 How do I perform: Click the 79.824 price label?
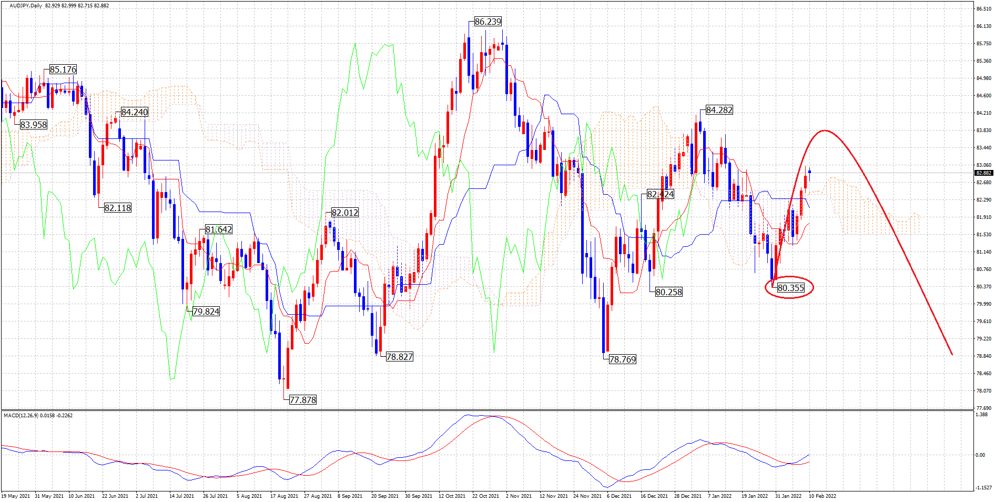[206, 312]
